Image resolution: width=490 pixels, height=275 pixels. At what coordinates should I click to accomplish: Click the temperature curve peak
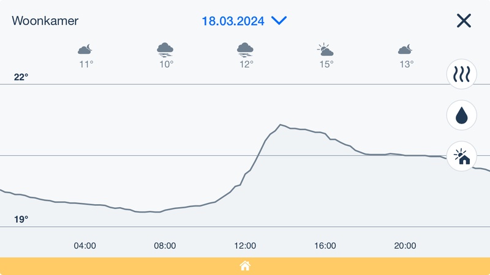coord(280,125)
